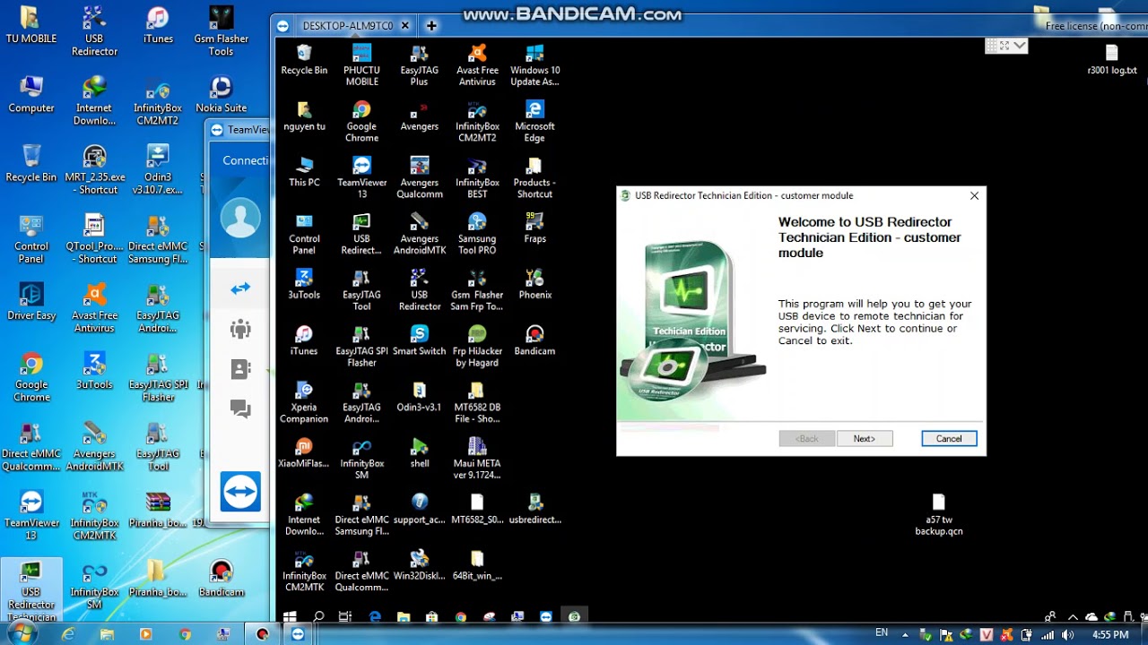Open TU MOBILE folder on local desktop
The width and height of the screenshot is (1148, 645).
coord(31,25)
